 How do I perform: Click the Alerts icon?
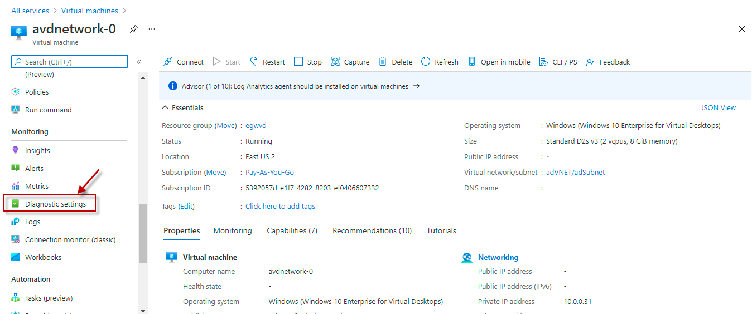pyautogui.click(x=16, y=168)
